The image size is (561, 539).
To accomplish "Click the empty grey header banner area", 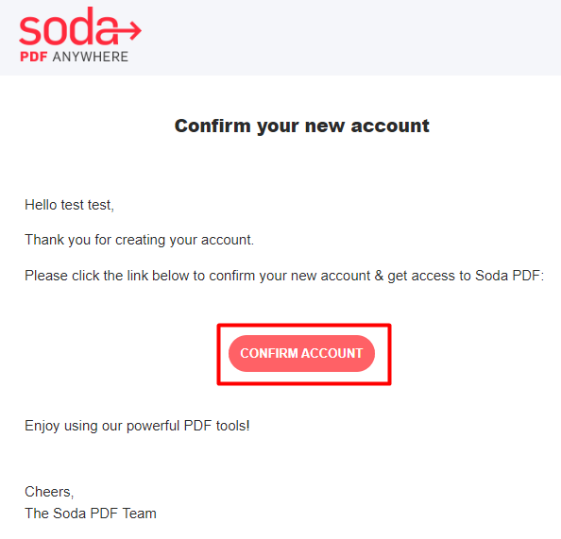I will 350,38.
